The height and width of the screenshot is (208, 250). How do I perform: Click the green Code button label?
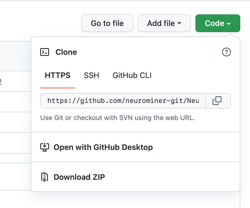click(x=215, y=23)
